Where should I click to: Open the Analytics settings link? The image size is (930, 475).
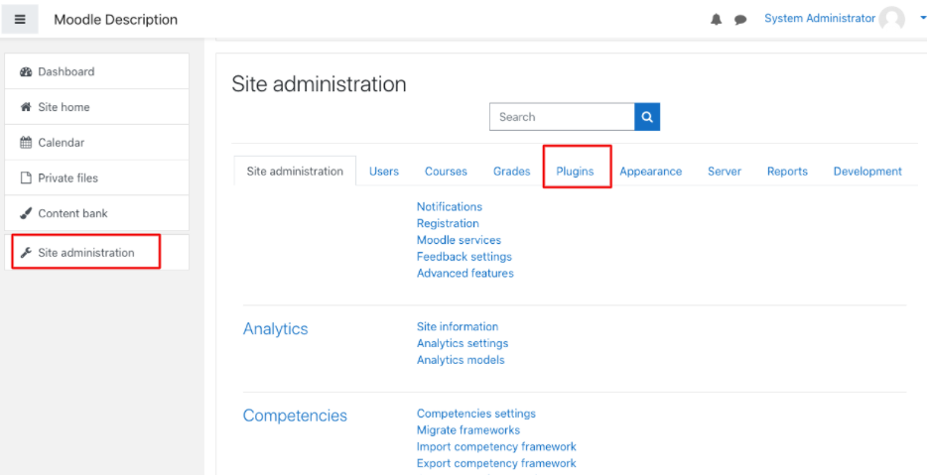463,343
